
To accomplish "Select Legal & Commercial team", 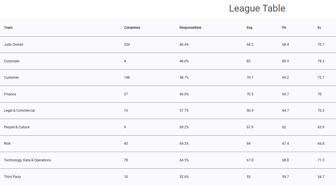I will pos(19,111).
